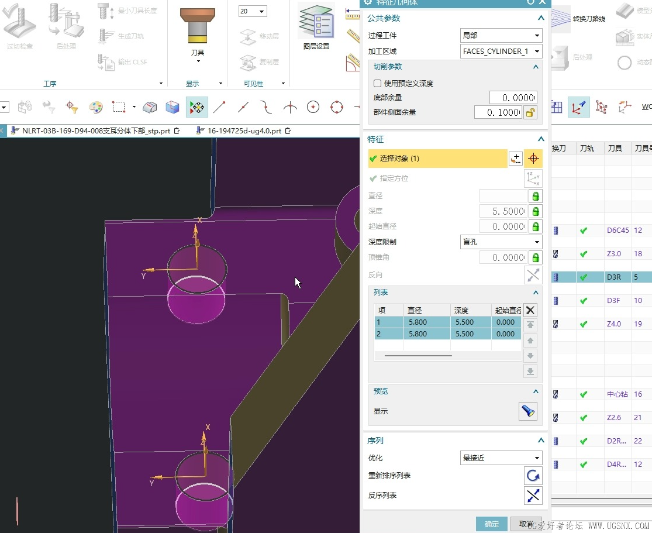Click the 取消 cancel button
Image resolution: width=652 pixels, height=533 pixels.
(x=526, y=524)
